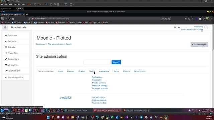This screenshot has height=120, width=214.
Task: Open the Firefox page actions ellipsis
Action: pyautogui.click(x=163, y=19)
